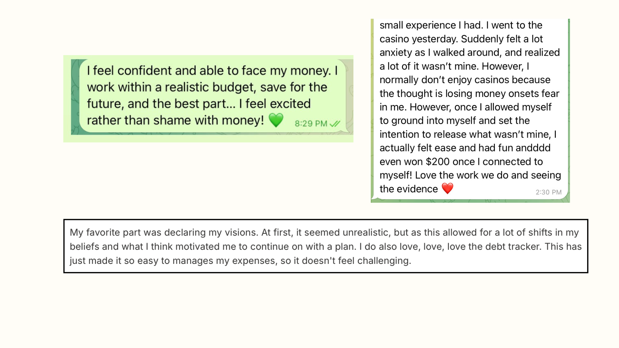This screenshot has height=348, width=619.
Task: Click the word 'andddd' in the message
Action: [533, 148]
